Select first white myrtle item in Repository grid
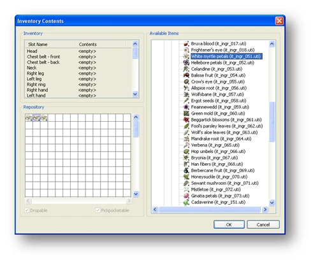This screenshot has height=262, width=313. point(29,117)
